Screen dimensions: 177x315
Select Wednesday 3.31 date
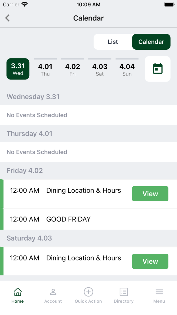tap(18, 69)
